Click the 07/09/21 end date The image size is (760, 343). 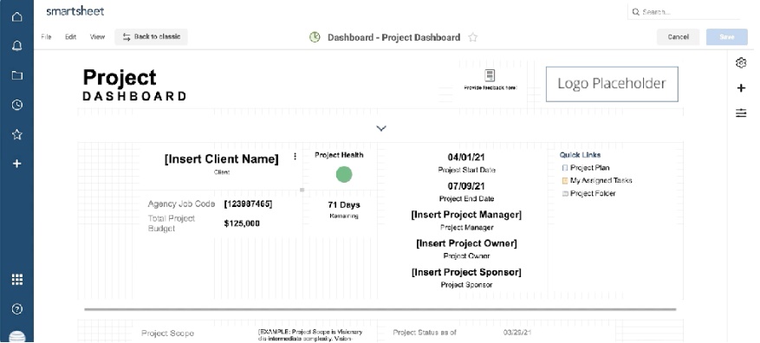click(x=466, y=186)
